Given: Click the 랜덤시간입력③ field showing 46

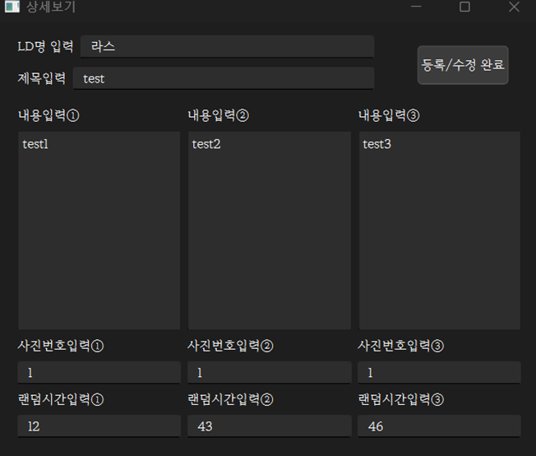Looking at the screenshot, I should point(439,426).
